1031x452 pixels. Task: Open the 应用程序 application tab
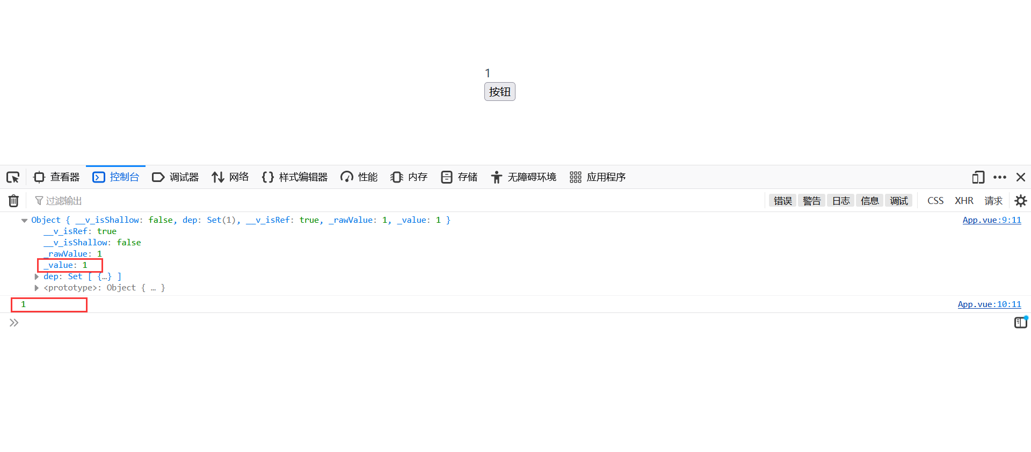[x=598, y=177]
